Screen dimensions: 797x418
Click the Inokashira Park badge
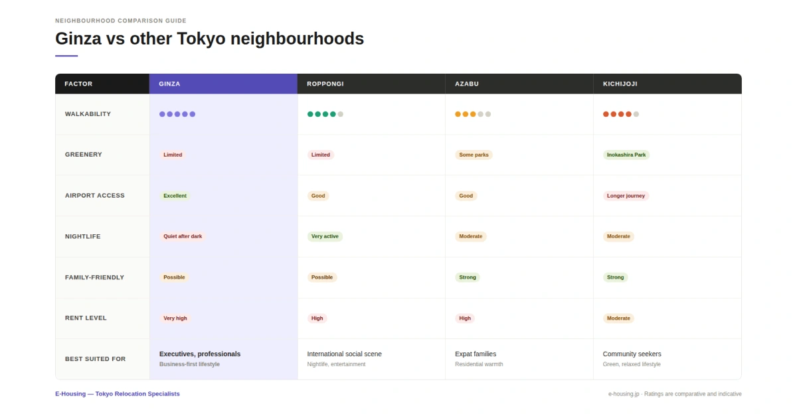(626, 155)
